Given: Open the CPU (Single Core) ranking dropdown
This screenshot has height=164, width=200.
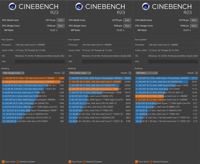Looking at the screenshot, I should 13,73.
